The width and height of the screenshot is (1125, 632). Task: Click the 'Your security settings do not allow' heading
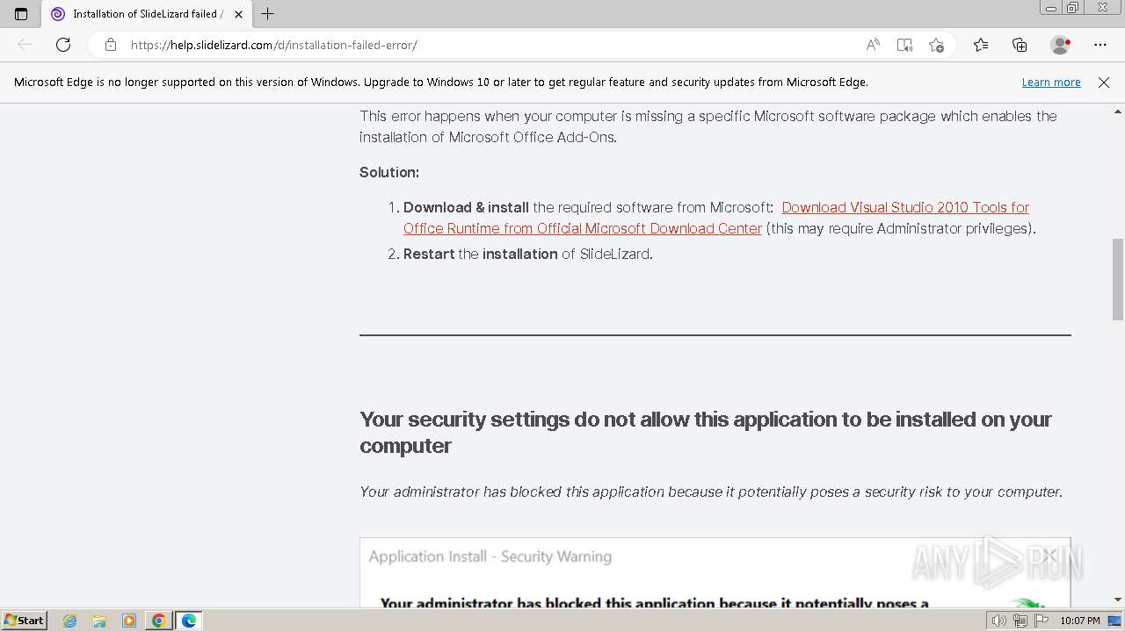coord(706,432)
